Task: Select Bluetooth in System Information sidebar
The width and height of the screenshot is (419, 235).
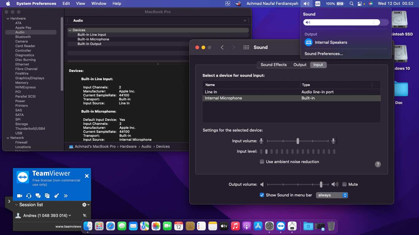Action: pyautogui.click(x=23, y=37)
